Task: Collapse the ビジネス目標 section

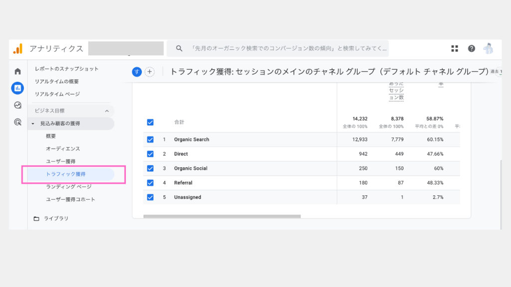Action: (x=106, y=111)
